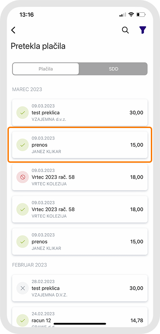Tap the back arrow icon
The image size is (160, 334).
click(x=13, y=30)
